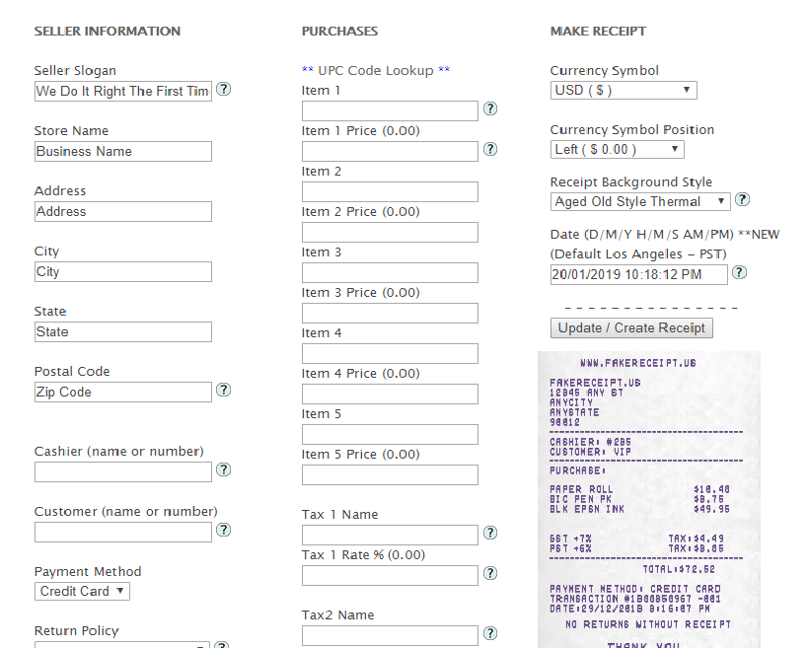This screenshot has width=808, height=648.
Task: Focus the Item 3 name field
Action: pos(390,272)
